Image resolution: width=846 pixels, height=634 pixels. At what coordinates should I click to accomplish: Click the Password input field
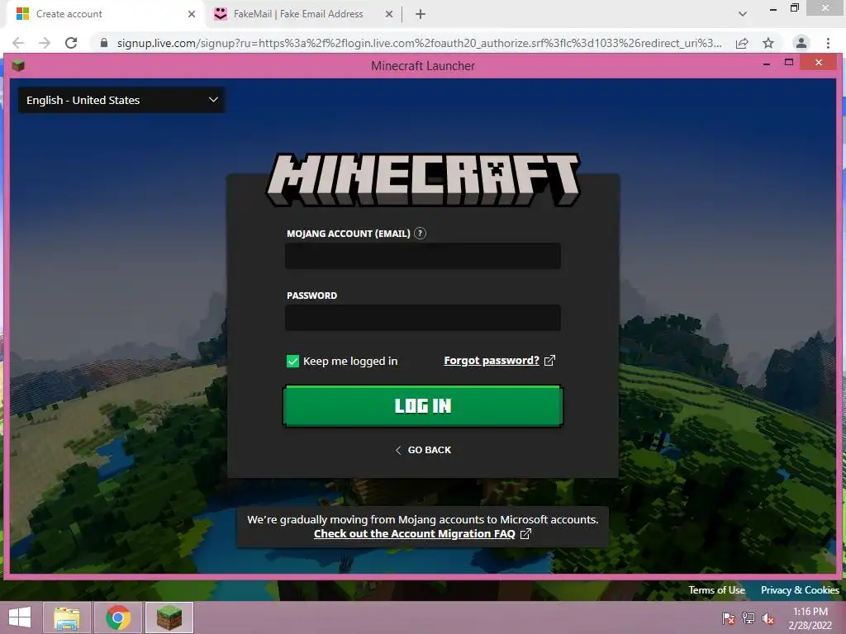pyautogui.click(x=422, y=318)
